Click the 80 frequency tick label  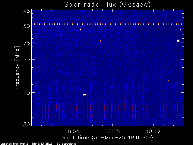tap(27, 124)
